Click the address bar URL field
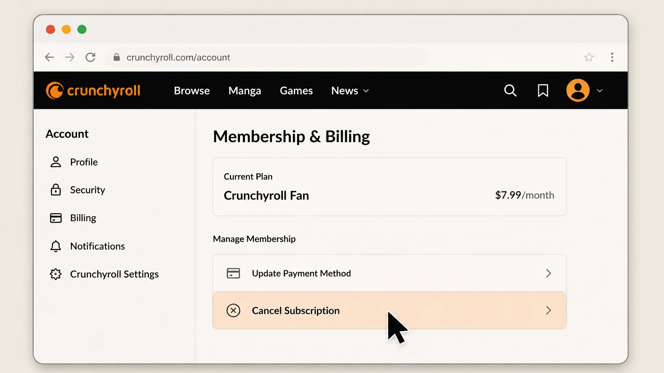Screen dimensions: 664x373 pos(267,57)
